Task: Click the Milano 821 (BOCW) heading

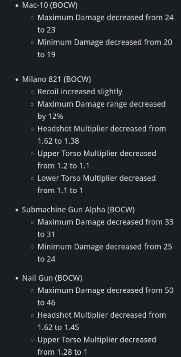Action: pyautogui.click(x=56, y=79)
